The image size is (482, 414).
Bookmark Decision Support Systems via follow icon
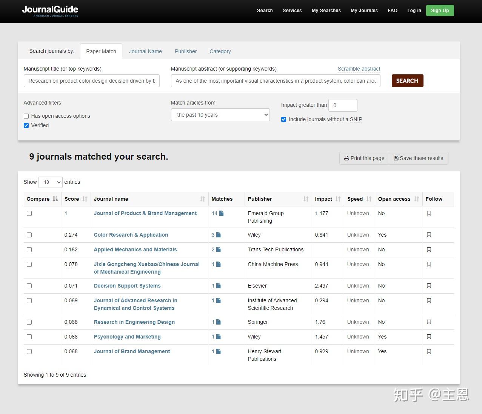[x=429, y=286]
